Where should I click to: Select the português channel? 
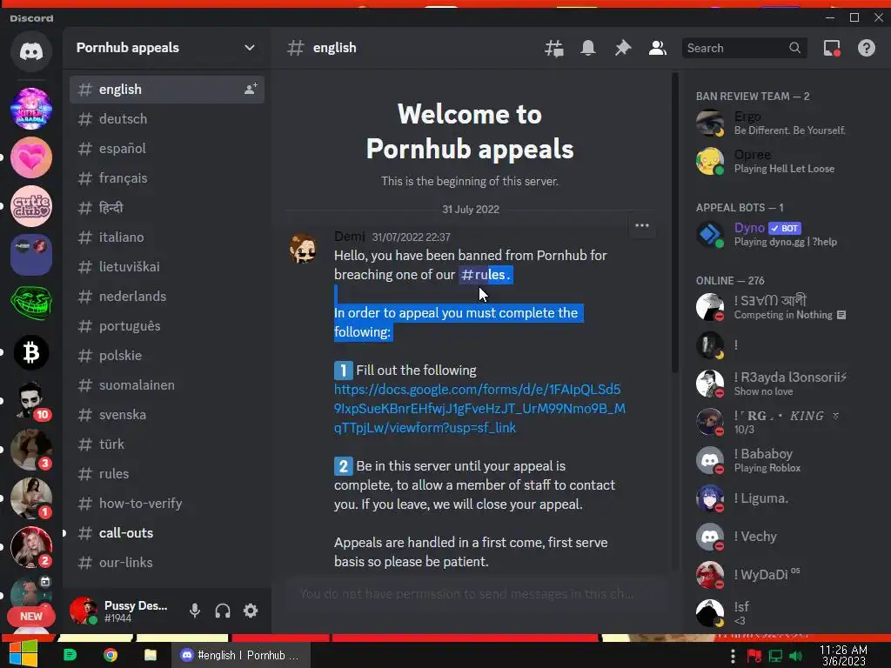[x=166, y=325]
